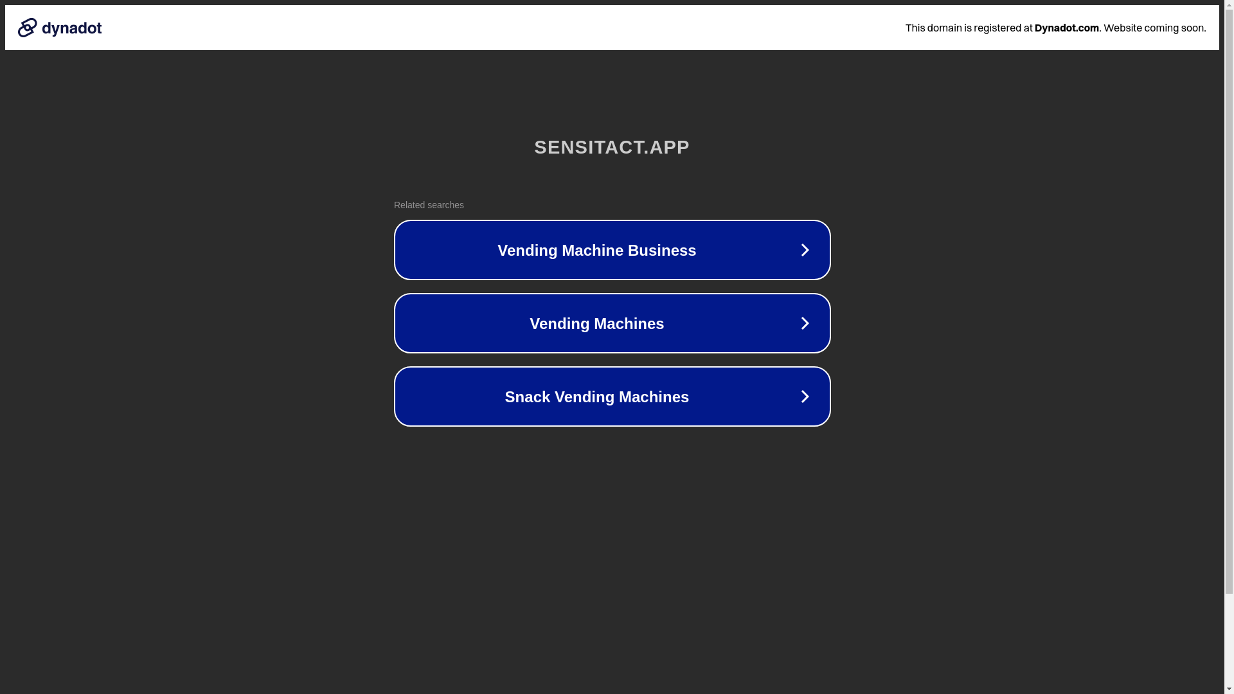Open Snack Vending Machines search result

coord(612,396)
